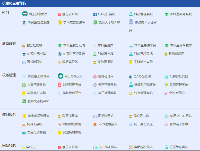The image size is (200, 151).
Task: Click the folder icon beside 教务处网站
Action: tap(24, 46)
